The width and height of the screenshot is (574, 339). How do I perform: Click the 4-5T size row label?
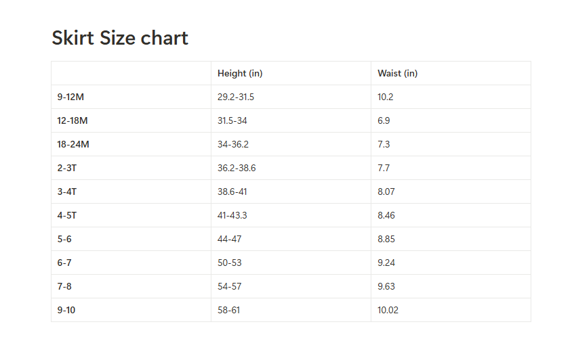click(67, 215)
